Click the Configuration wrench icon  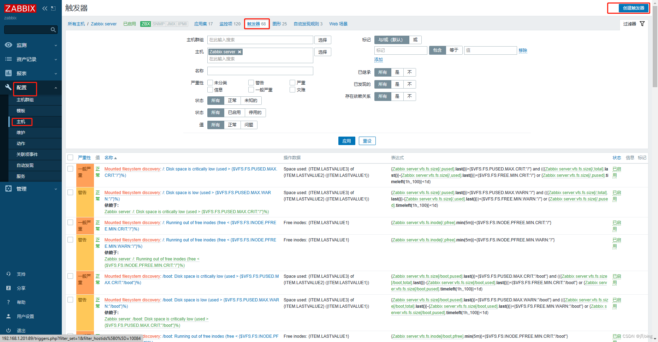click(8, 87)
